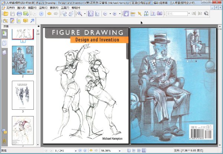Expand the zoom out dropdown arrow
223x154 pixels.
[110, 14]
